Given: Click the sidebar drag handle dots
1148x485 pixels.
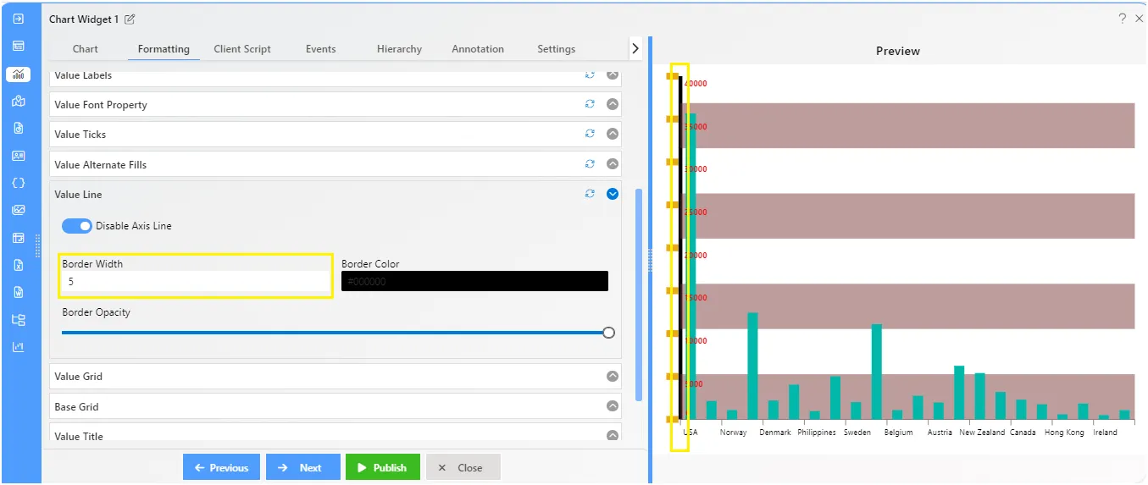Looking at the screenshot, I should [36, 246].
